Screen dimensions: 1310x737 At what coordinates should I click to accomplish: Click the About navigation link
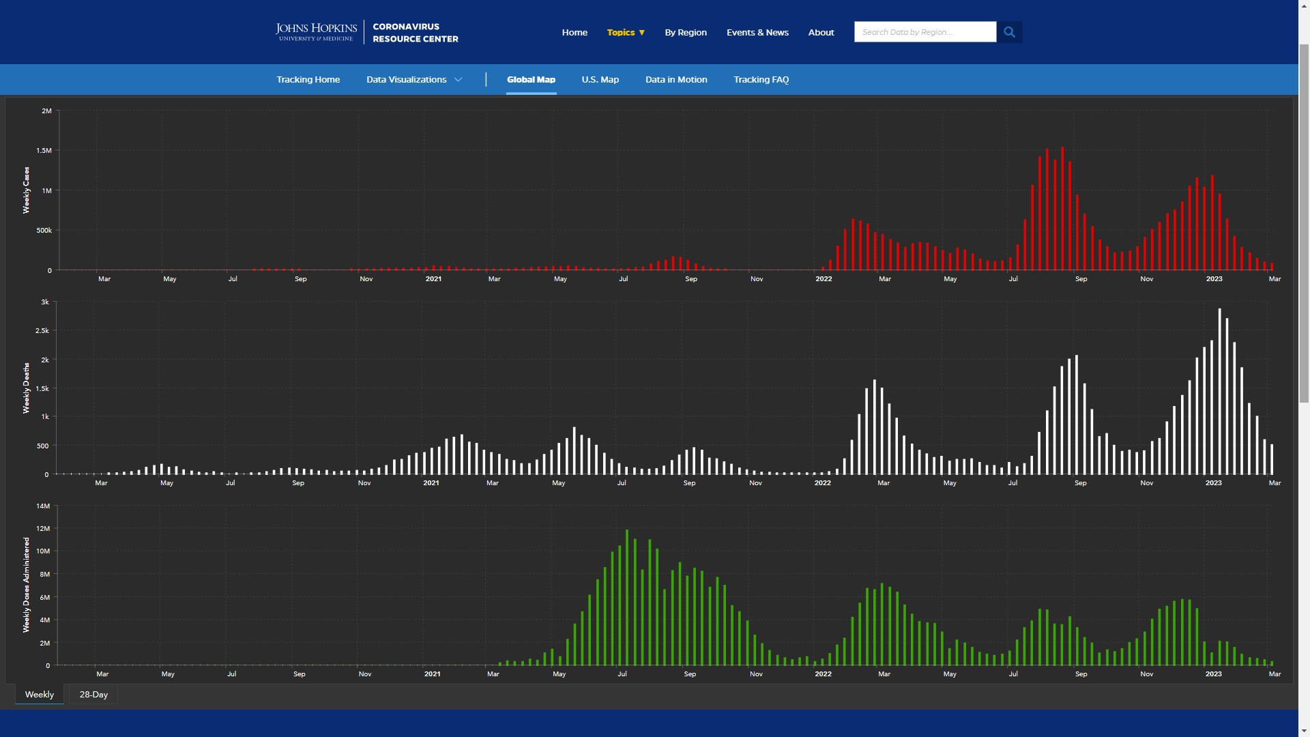pos(821,32)
